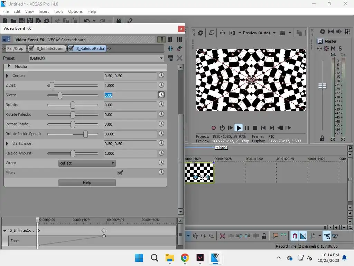Image resolution: width=354 pixels, height=266 pixels.
Task: Save the preset with disk icon
Action: point(170,58)
